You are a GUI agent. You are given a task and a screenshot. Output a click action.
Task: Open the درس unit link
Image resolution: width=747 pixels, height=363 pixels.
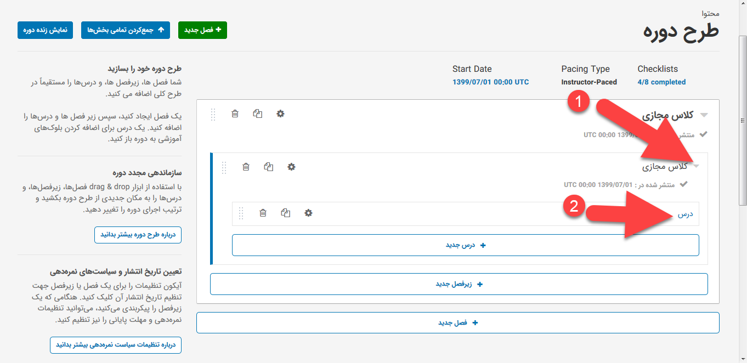686,214
